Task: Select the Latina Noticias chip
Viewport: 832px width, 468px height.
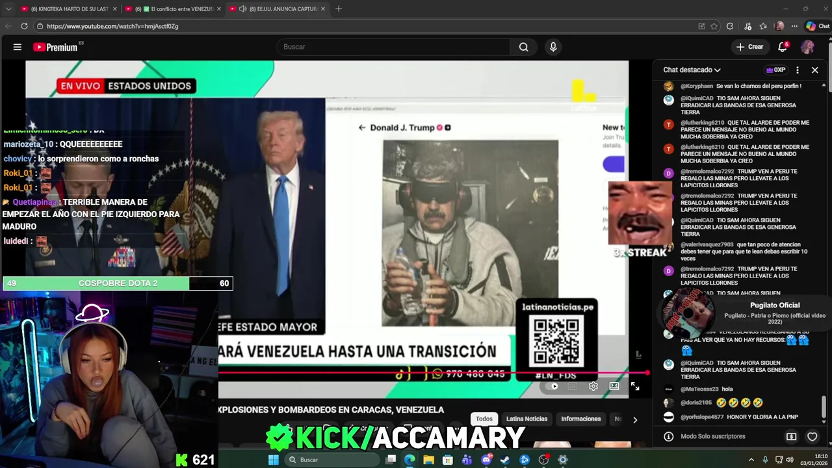Action: (x=526, y=419)
